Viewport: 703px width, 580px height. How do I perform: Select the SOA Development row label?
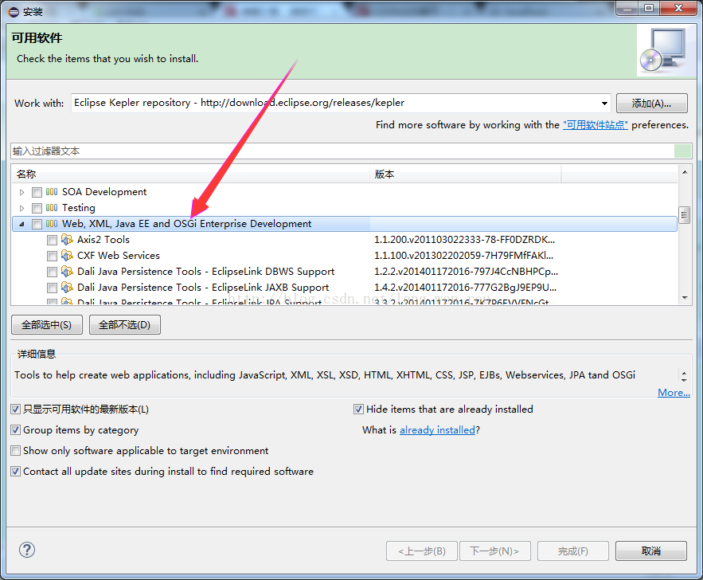[x=104, y=192]
